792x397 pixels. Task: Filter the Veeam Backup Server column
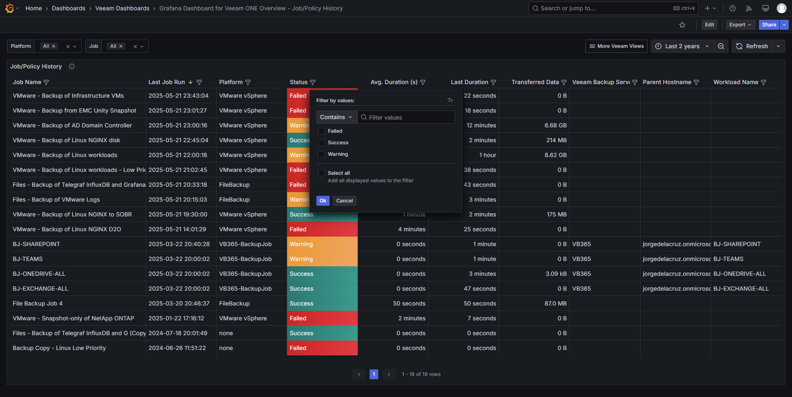tap(635, 82)
